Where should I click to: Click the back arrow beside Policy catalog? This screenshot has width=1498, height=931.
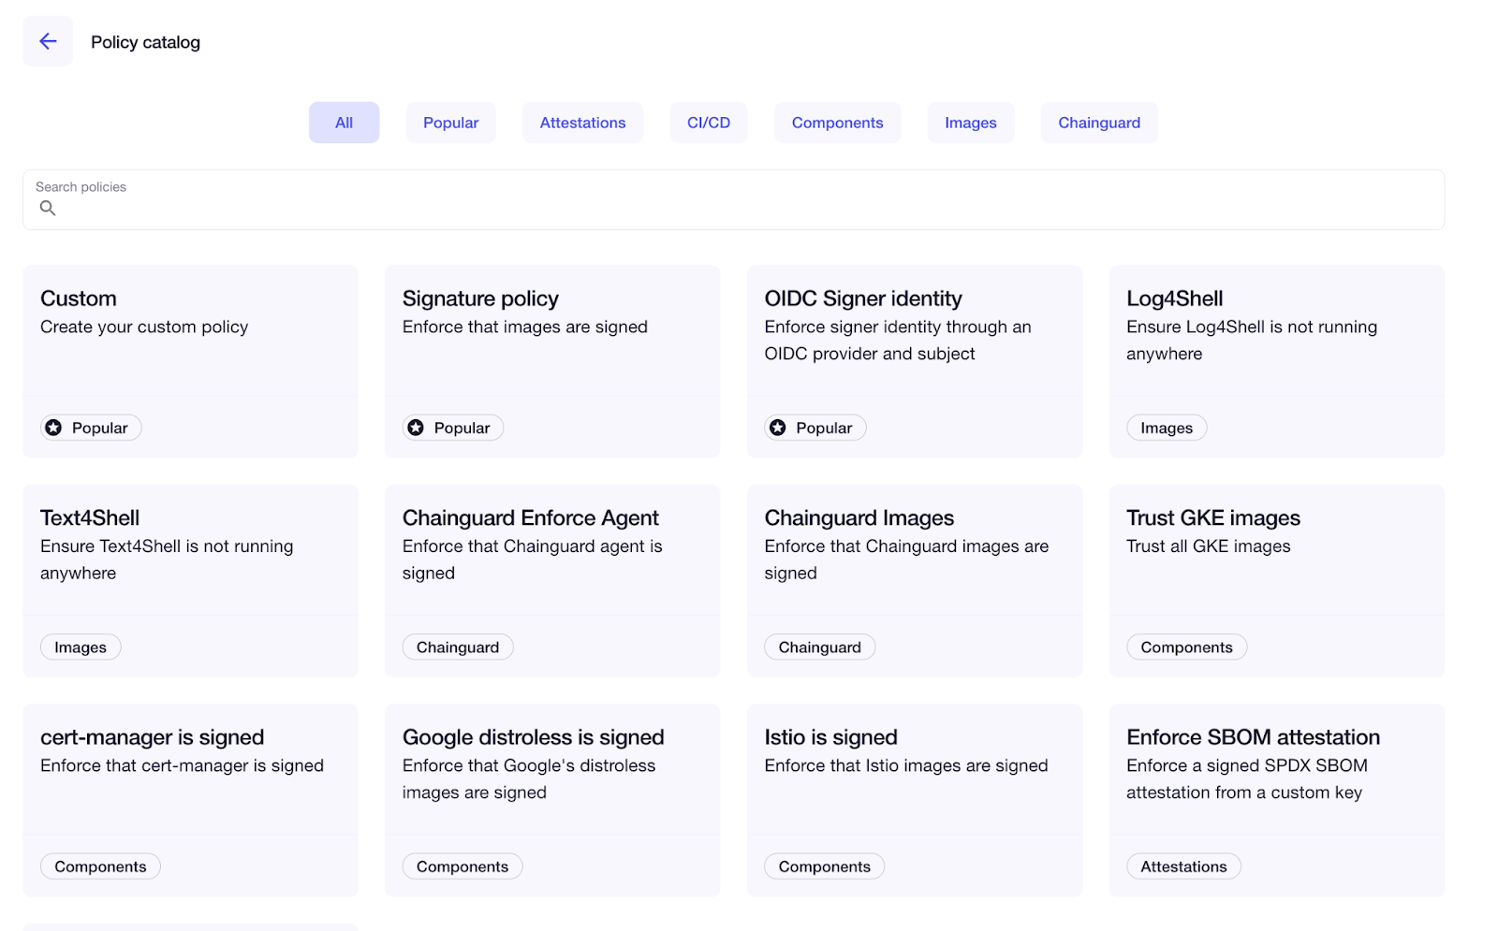tap(47, 40)
